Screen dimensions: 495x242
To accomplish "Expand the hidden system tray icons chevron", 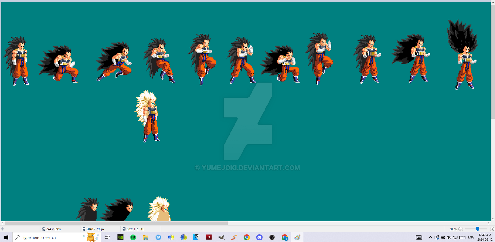I will click(430, 237).
